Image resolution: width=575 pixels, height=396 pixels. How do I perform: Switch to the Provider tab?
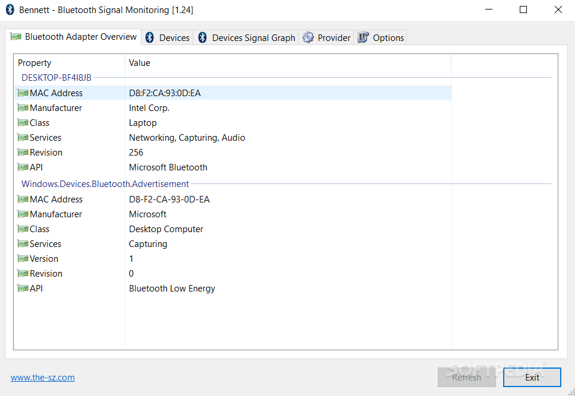click(x=326, y=37)
